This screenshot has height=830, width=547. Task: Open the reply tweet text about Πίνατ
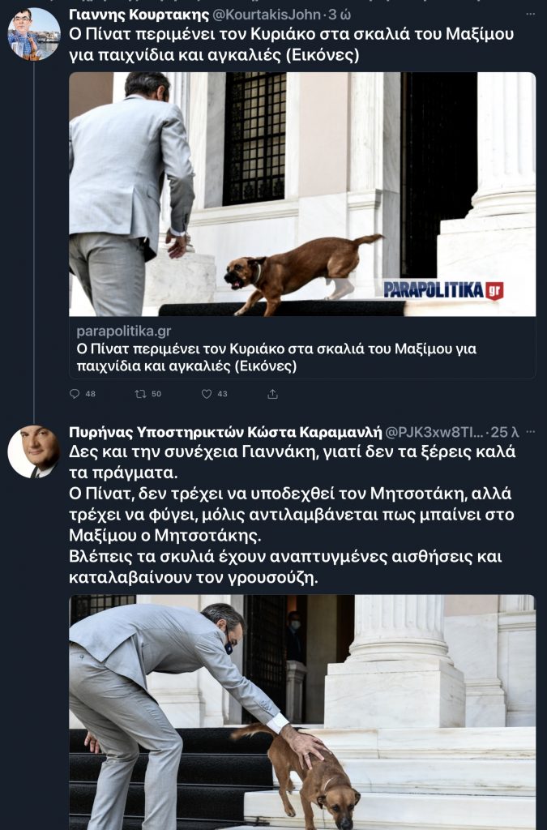tap(292, 515)
